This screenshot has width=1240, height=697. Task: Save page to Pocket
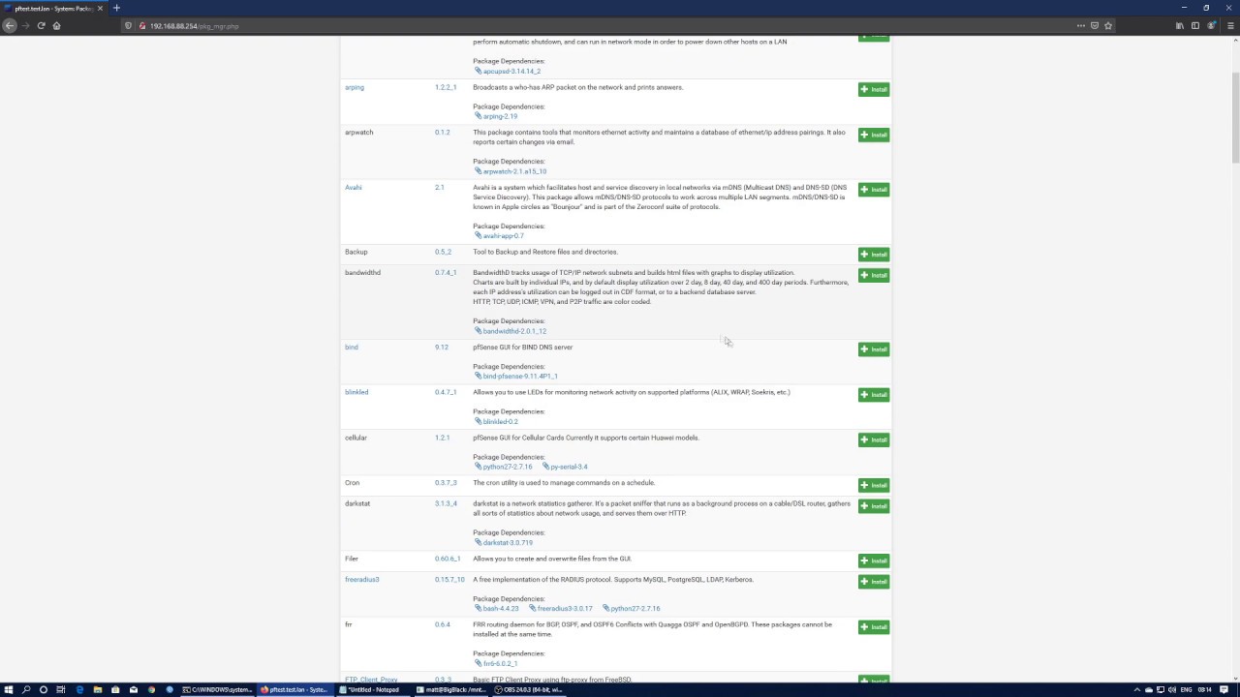pyautogui.click(x=1095, y=26)
